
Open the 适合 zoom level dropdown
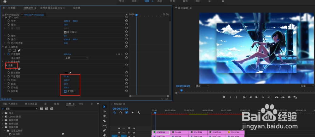click(202, 86)
